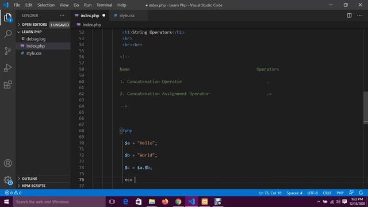
Task: Click the unsaved dot on index.php tab
Action: click(x=103, y=16)
